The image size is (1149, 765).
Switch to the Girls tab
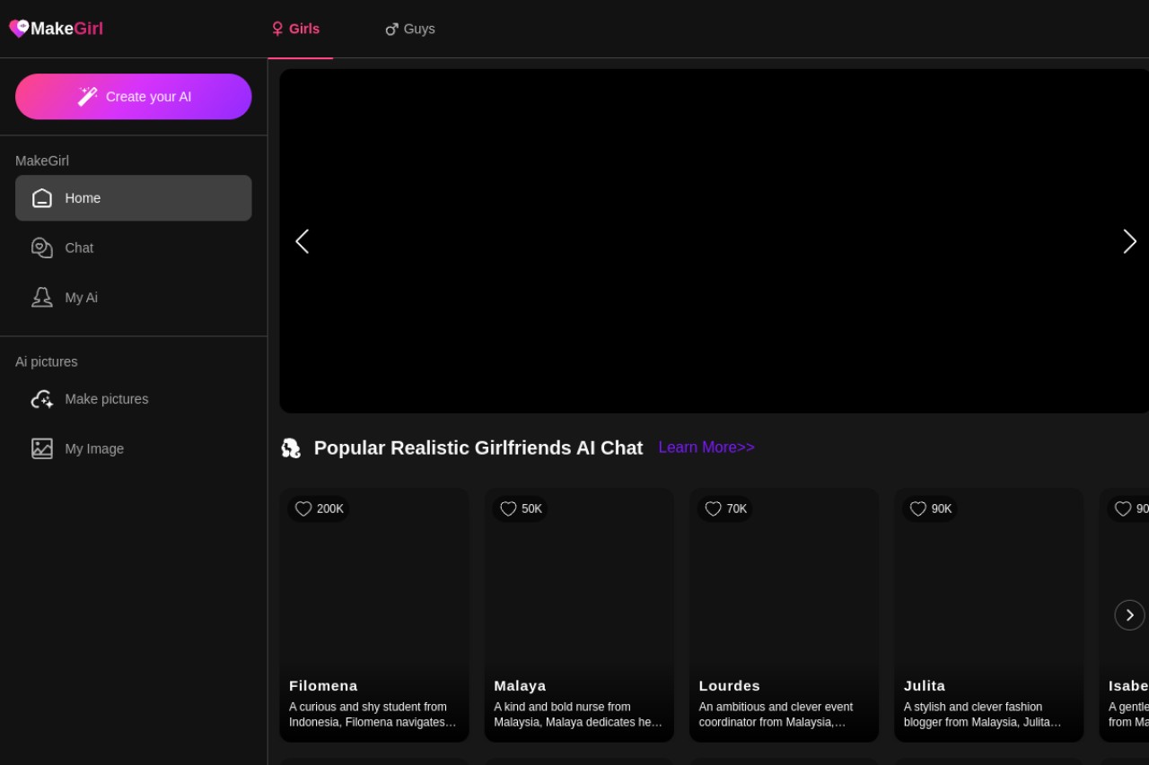[300, 29]
